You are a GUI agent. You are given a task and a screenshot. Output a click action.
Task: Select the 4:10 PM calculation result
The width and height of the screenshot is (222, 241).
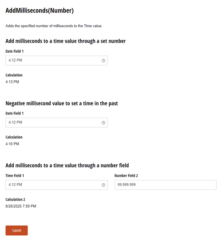pyautogui.click(x=12, y=144)
